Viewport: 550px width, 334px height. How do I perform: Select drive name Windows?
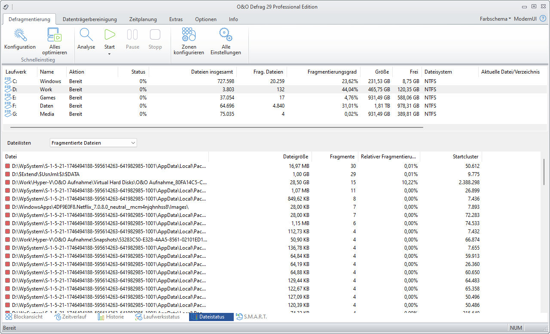coord(50,81)
